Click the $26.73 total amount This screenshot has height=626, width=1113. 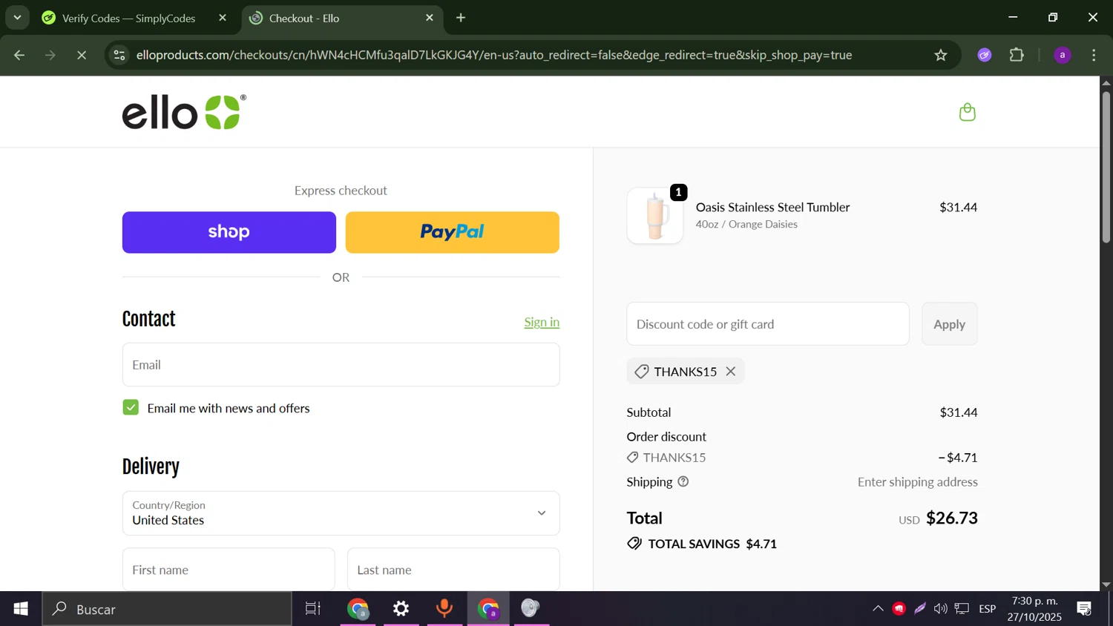(x=952, y=518)
